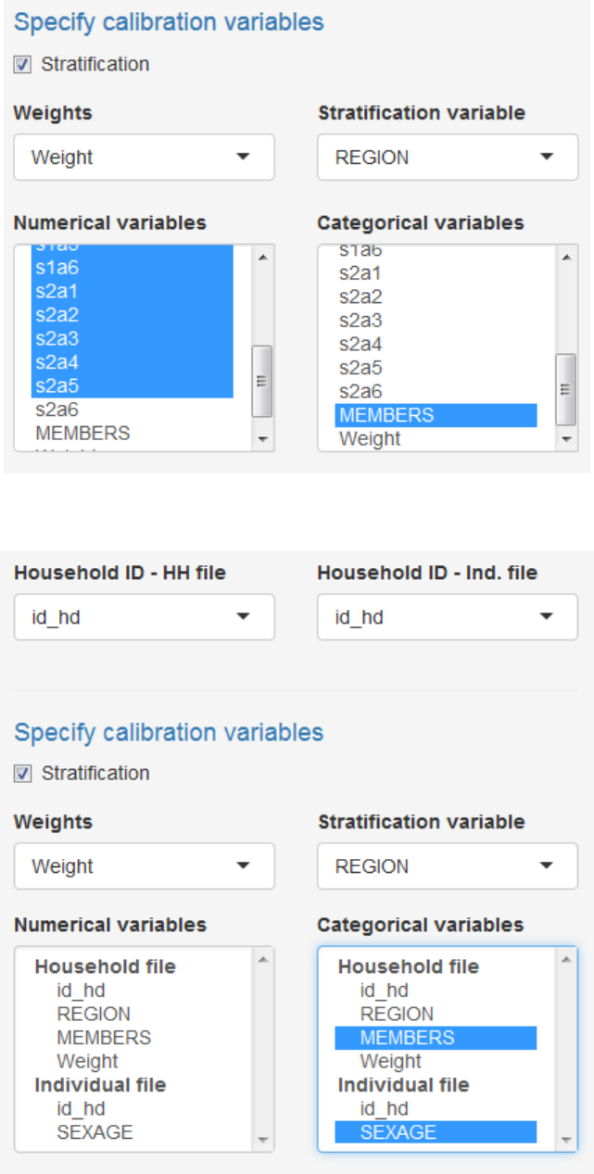Image resolution: width=594 pixels, height=1174 pixels.
Task: Deselect highlighted s2a1 in Numerical variables list
Action: click(57, 291)
